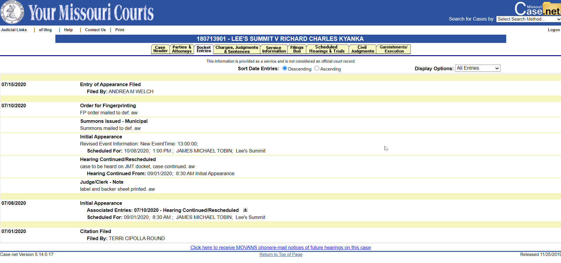This screenshot has height=263, width=561.
Task: View Scheduled Hearings & Trials tab
Action: (x=327, y=49)
